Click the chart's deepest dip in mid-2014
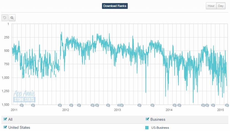Image resolution: width=230 pixels, height=131 pixels. (193, 102)
